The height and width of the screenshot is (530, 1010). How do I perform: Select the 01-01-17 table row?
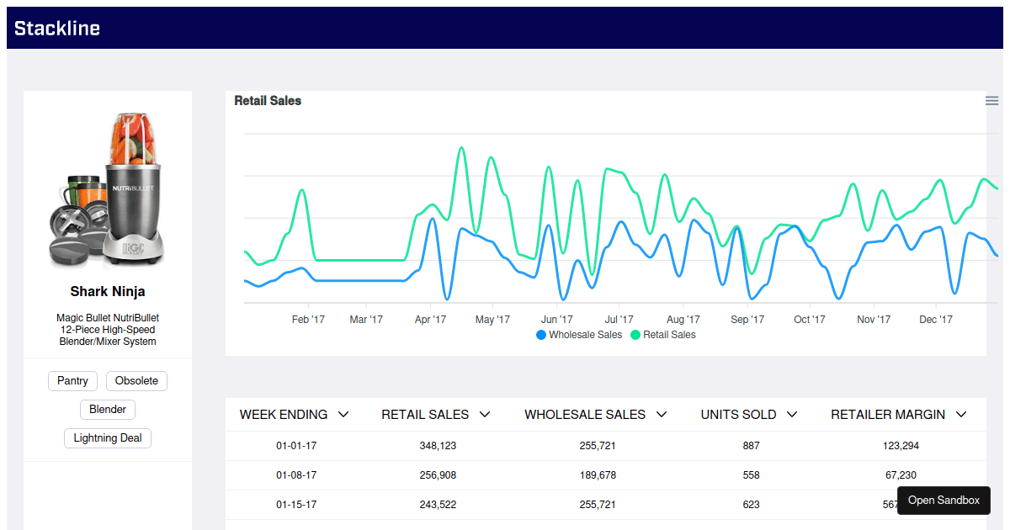point(589,445)
